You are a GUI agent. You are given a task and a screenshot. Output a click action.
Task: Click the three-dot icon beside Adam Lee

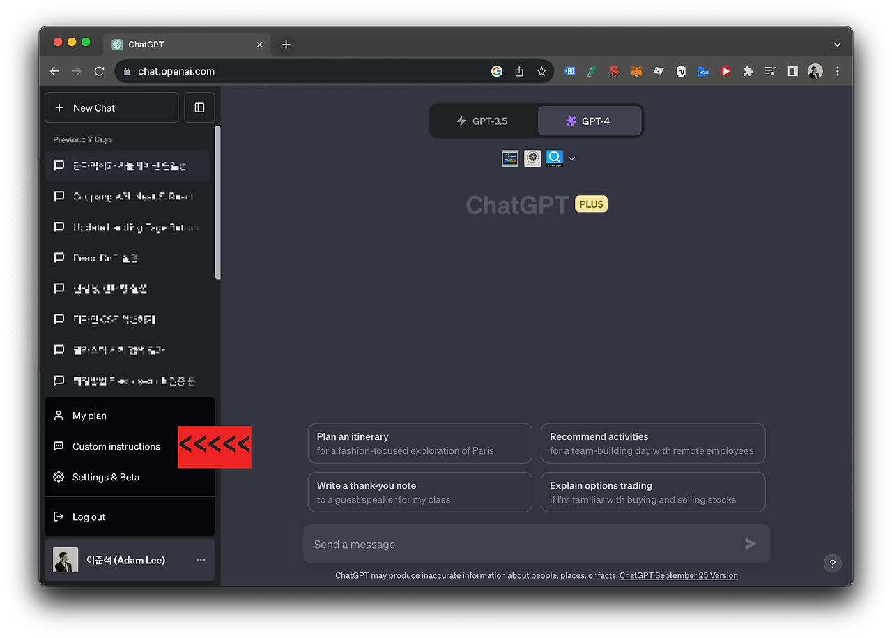(201, 560)
